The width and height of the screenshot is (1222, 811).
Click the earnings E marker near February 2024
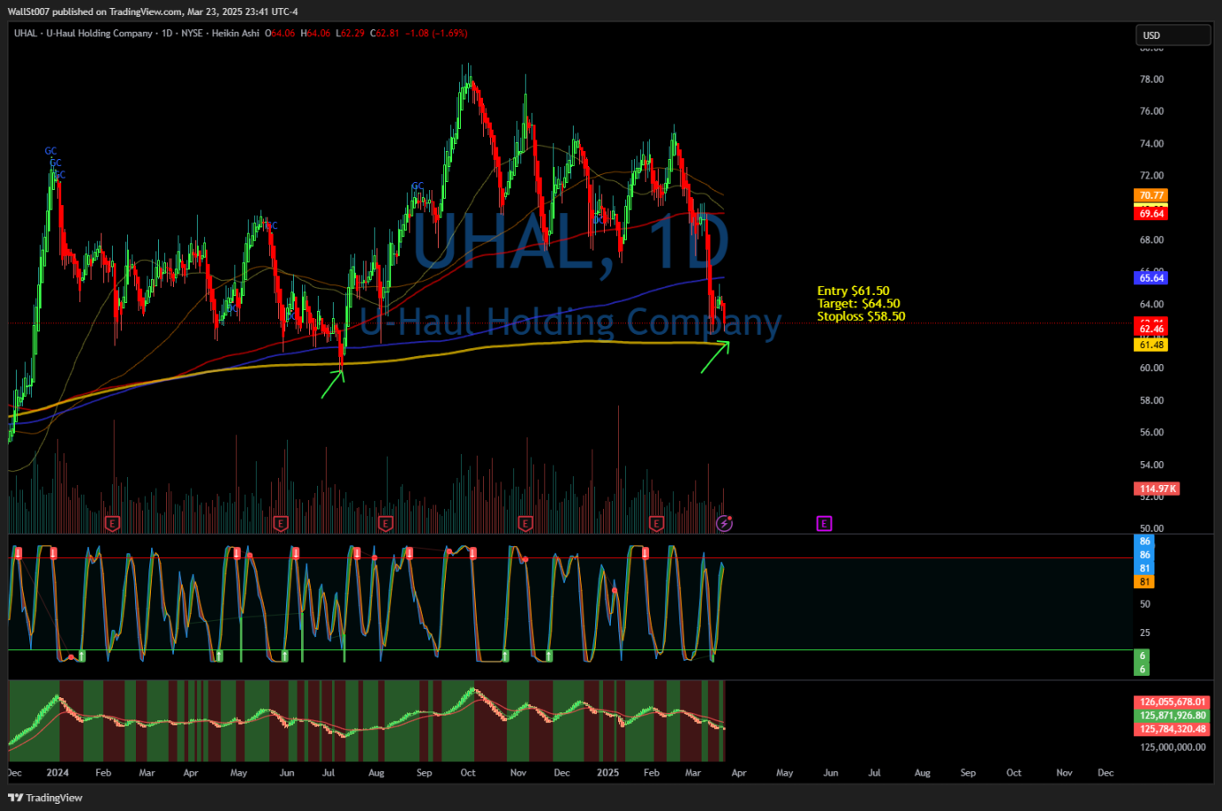(x=112, y=524)
